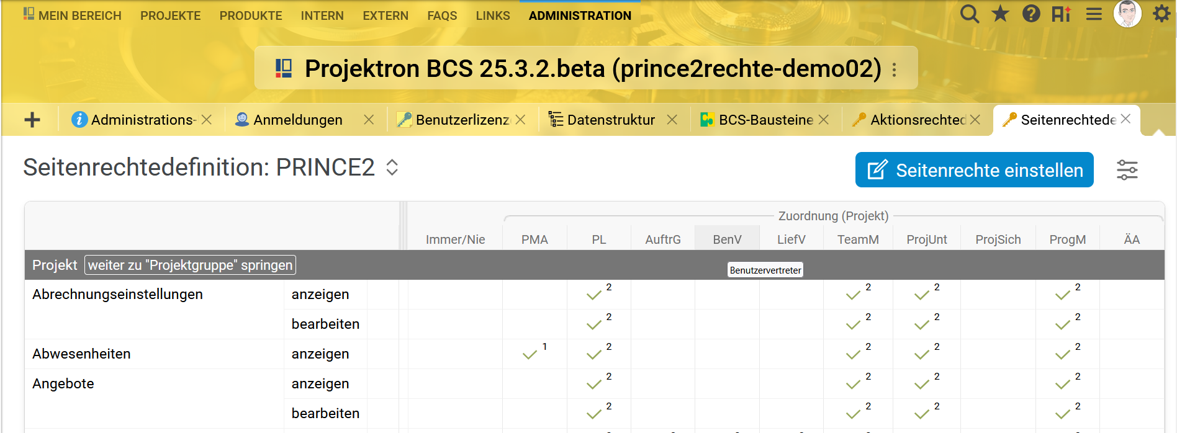Switch to the Datenstruktur tab
The width and height of the screenshot is (1177, 433).
[x=610, y=120]
